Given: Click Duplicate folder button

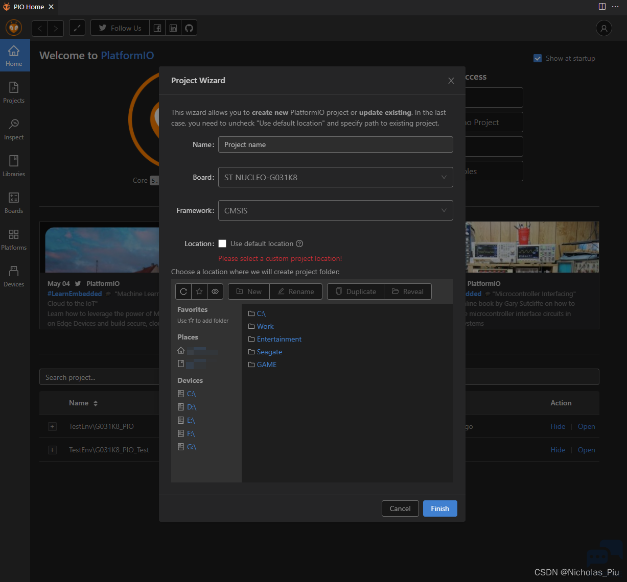Looking at the screenshot, I should pos(356,292).
